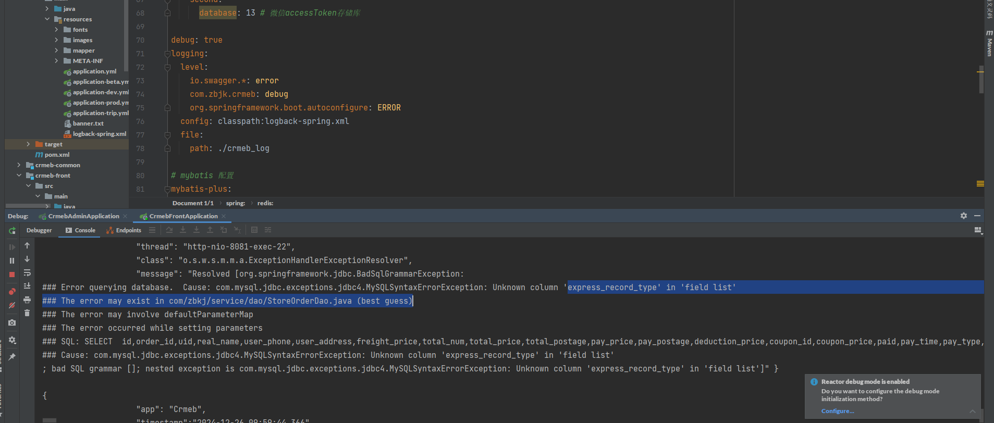Fold the level block at line 72
The width and height of the screenshot is (994, 423).
pyautogui.click(x=167, y=67)
